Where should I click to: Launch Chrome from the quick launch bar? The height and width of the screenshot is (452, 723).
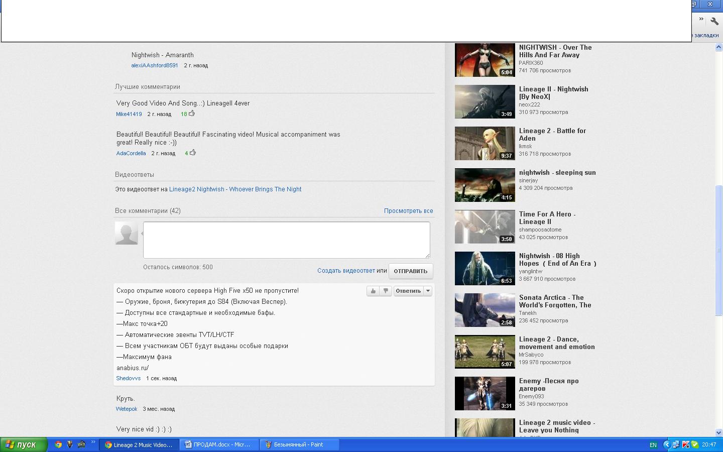point(58,444)
